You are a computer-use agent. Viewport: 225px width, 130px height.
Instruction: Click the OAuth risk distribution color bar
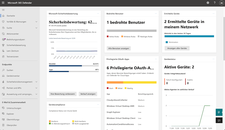click(x=131, y=82)
